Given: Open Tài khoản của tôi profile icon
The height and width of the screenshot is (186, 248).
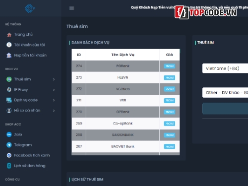Looking at the screenshot, I should pyautogui.click(x=9, y=45).
